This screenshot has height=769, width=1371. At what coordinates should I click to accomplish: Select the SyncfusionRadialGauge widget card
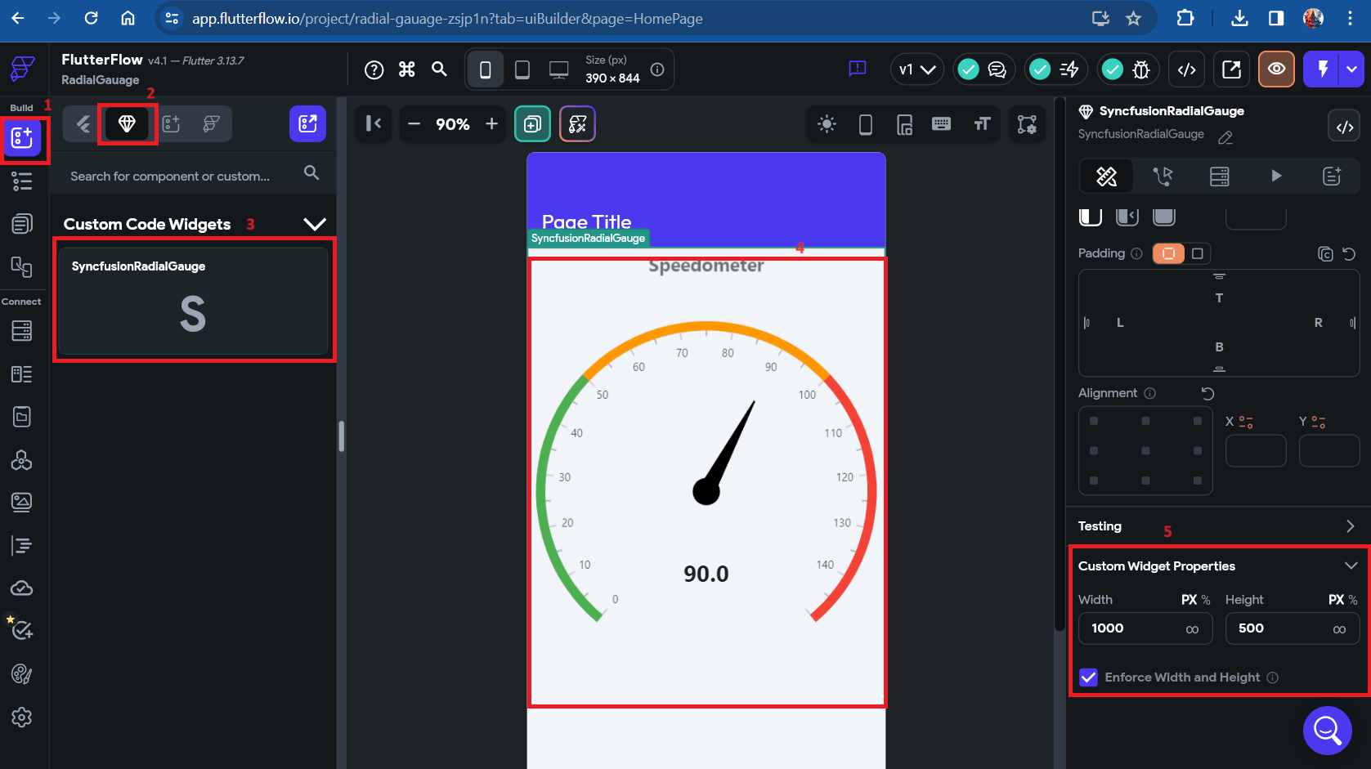coord(193,301)
